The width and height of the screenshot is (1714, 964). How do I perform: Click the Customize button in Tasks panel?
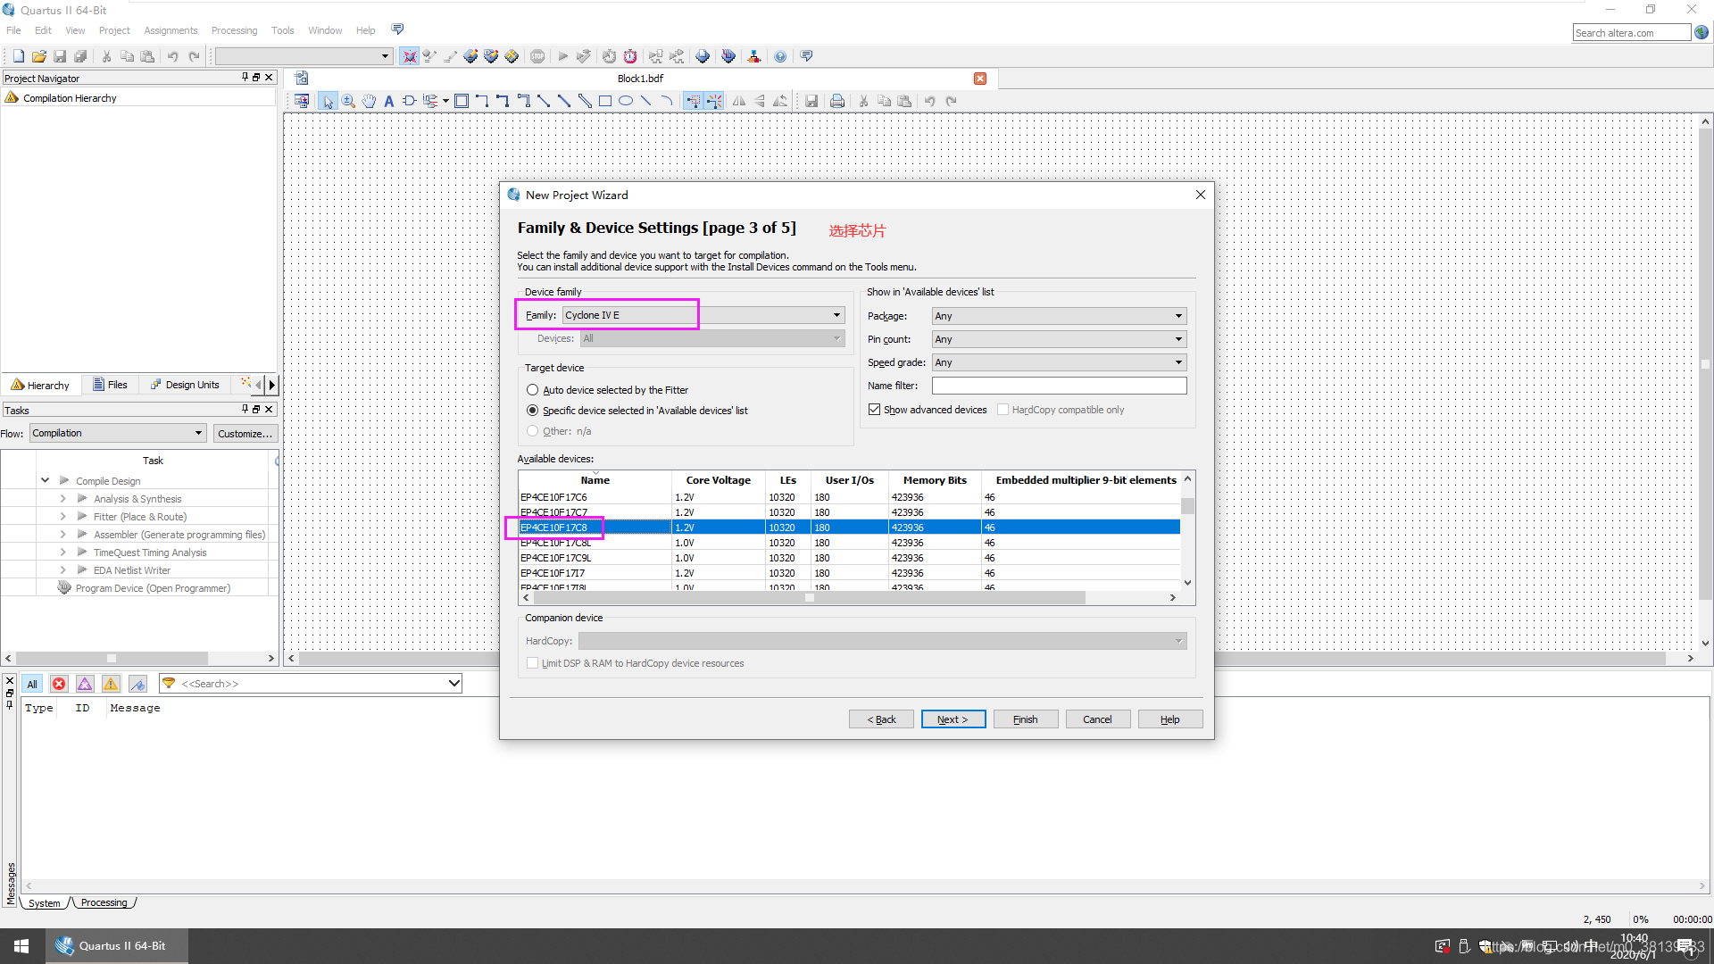pos(245,434)
